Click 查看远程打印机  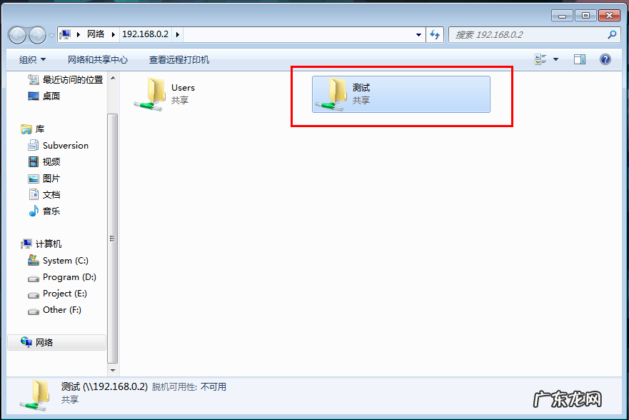click(x=179, y=60)
